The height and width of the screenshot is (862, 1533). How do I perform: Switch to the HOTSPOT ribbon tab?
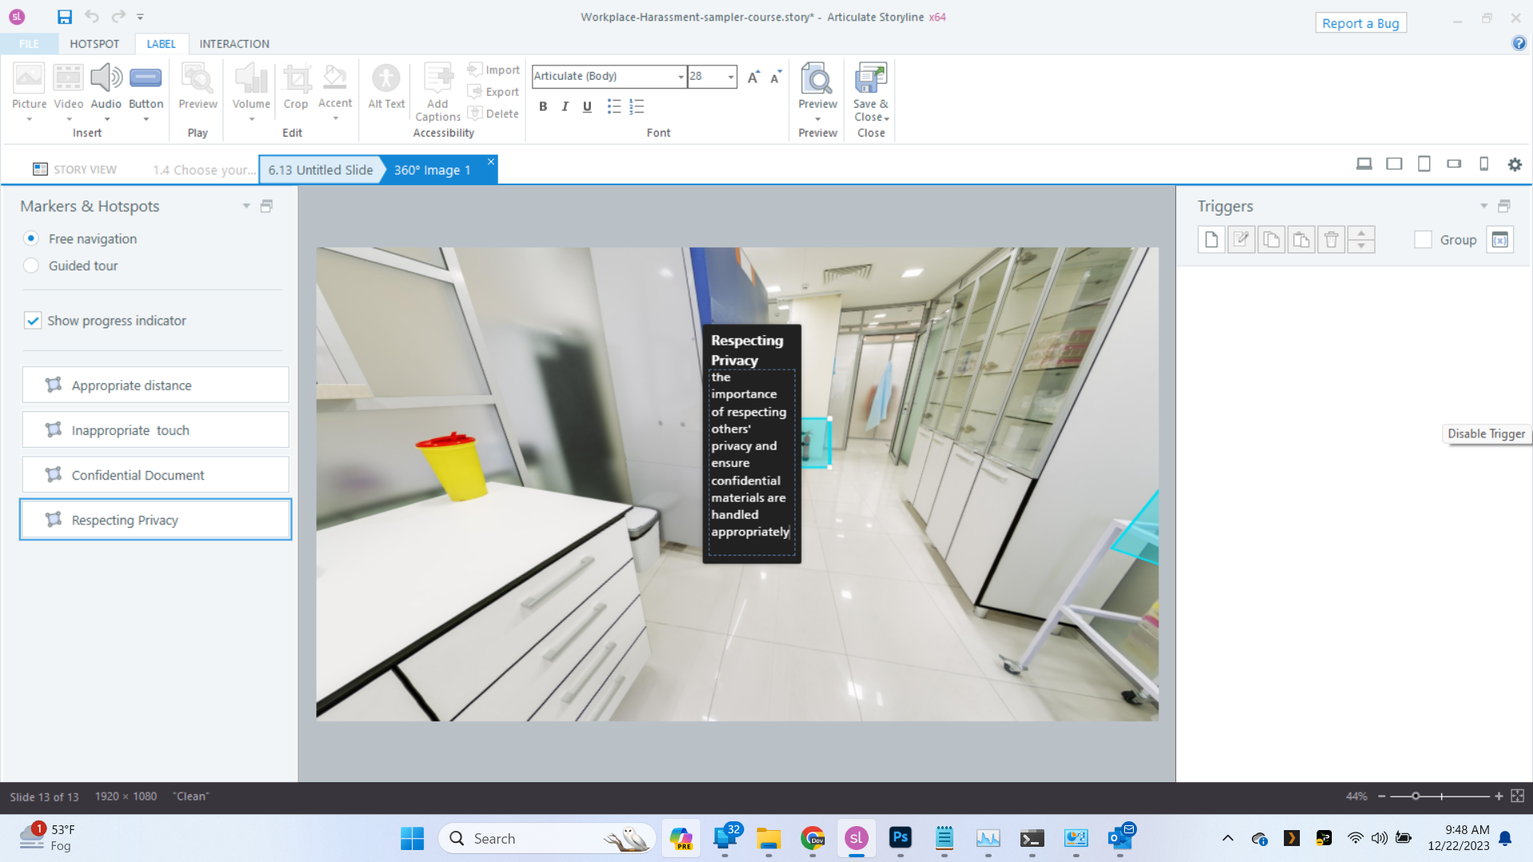(x=94, y=44)
